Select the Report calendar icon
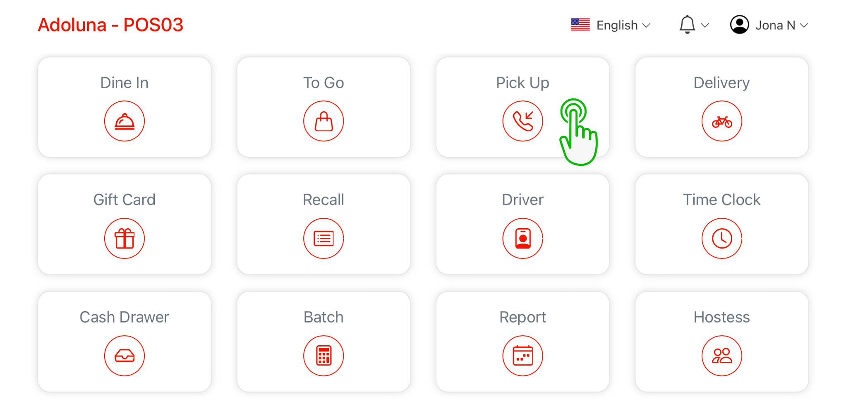 pyautogui.click(x=522, y=356)
